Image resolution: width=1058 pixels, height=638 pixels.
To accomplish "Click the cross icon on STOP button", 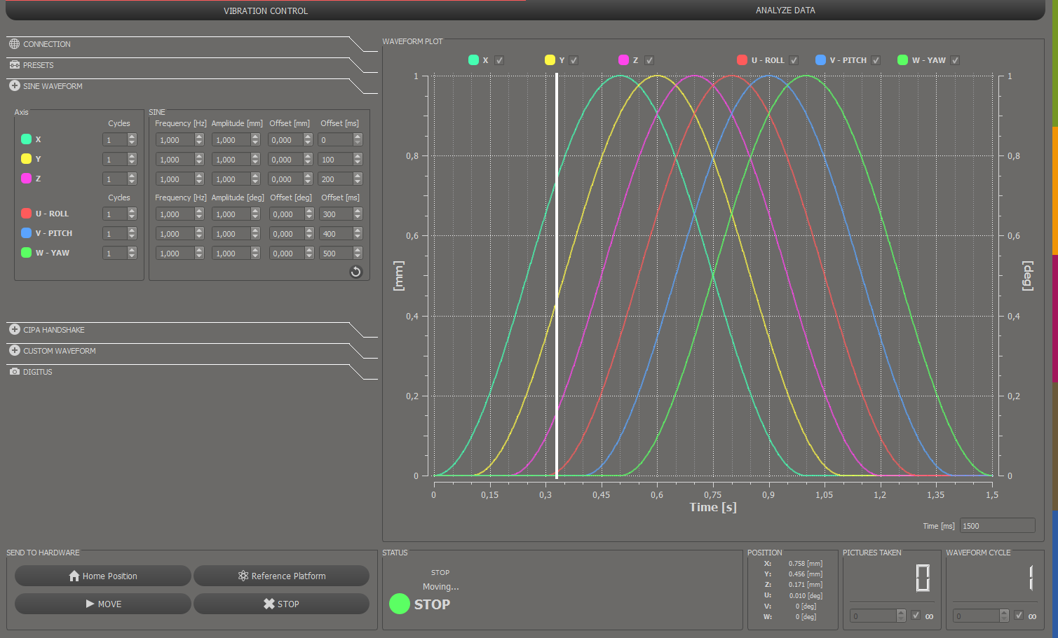I will 269,604.
